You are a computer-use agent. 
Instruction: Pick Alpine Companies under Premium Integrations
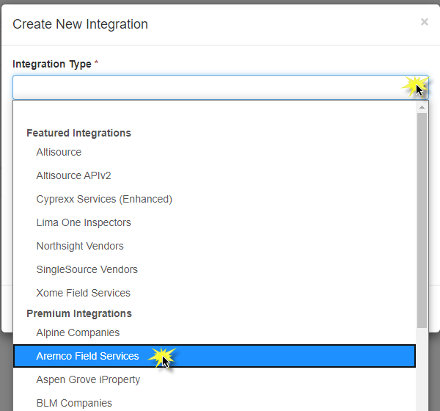pos(214,332)
